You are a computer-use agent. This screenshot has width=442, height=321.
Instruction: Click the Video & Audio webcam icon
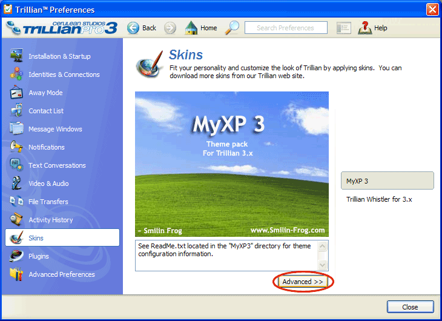coord(16,183)
